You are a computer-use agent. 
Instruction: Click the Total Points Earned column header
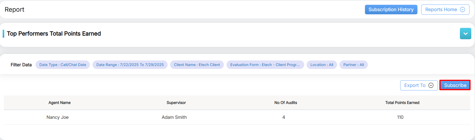(x=402, y=103)
